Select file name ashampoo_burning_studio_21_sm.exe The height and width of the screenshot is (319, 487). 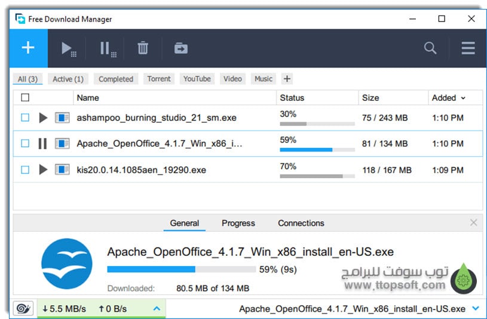point(157,118)
